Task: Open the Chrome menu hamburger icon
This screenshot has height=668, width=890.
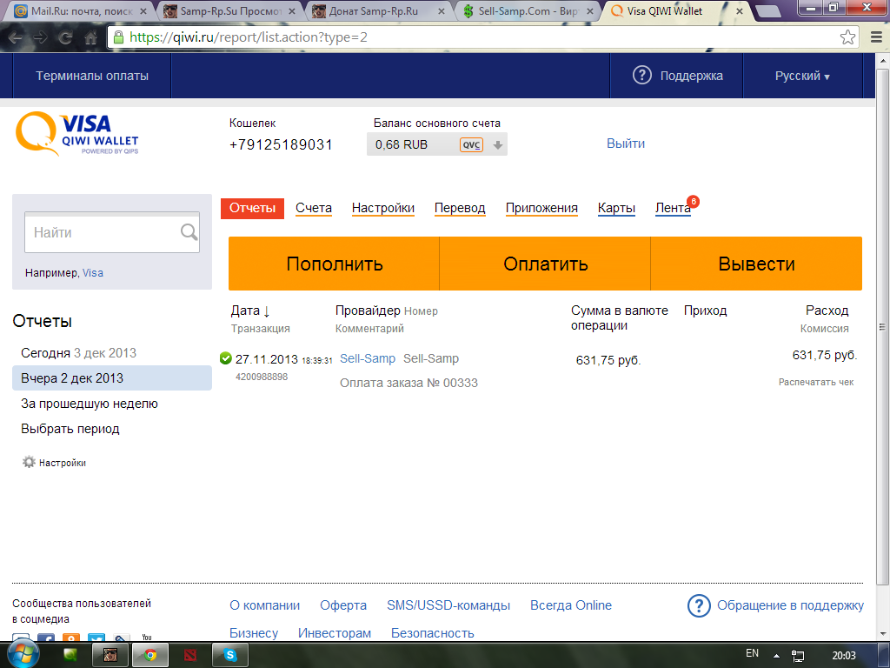Action: click(x=876, y=37)
